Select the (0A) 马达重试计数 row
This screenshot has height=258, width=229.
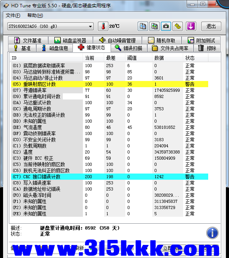point(109,103)
